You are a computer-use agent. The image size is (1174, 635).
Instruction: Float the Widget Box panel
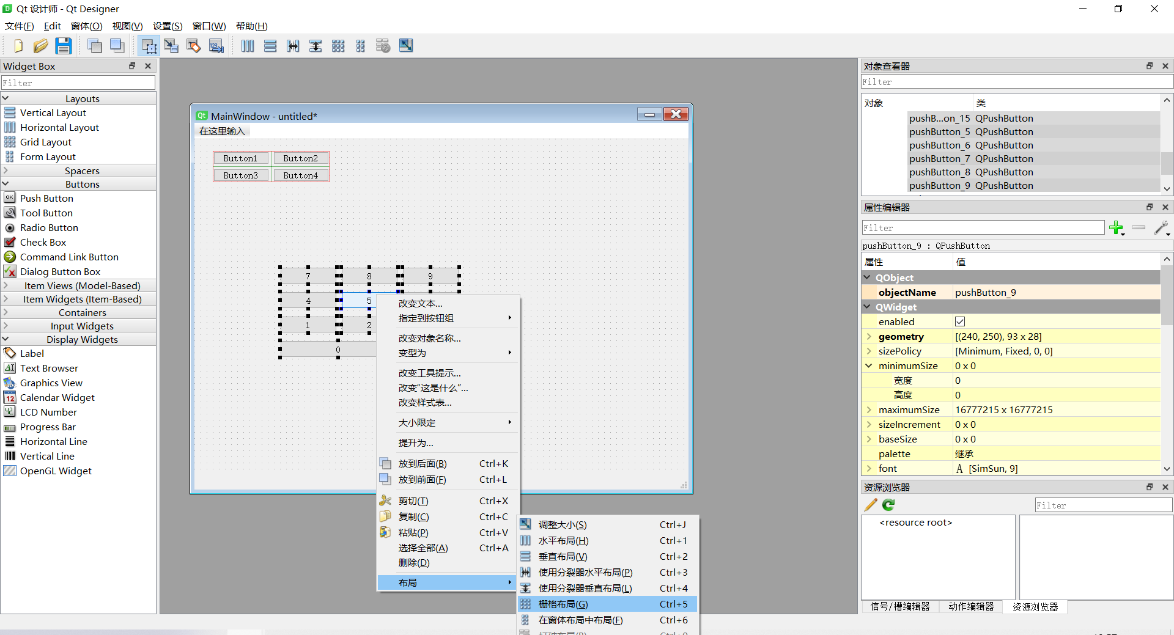(132, 66)
